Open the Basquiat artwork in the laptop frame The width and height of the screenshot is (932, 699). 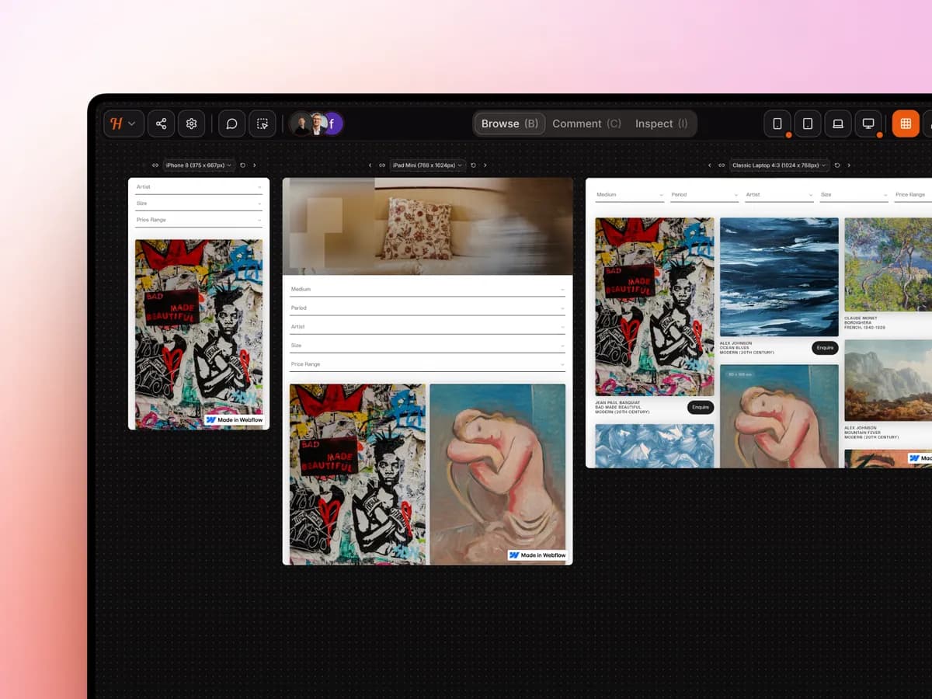655,307
